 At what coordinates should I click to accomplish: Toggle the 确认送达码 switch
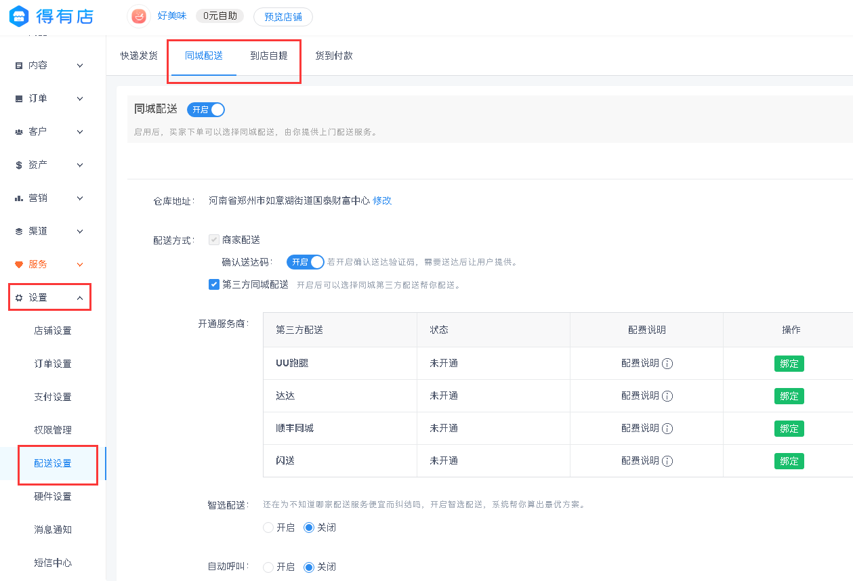point(306,262)
